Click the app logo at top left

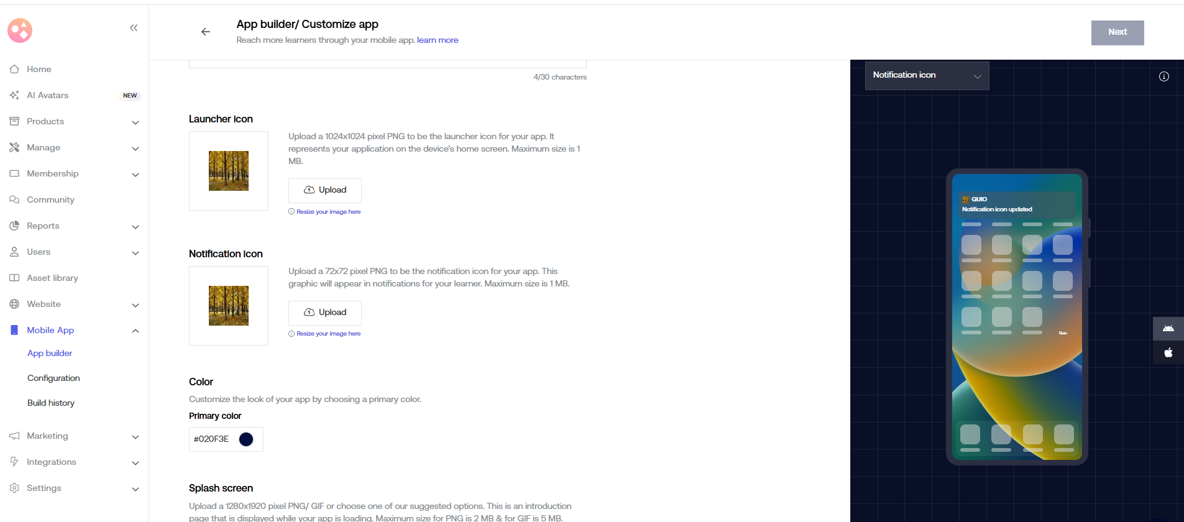click(20, 30)
